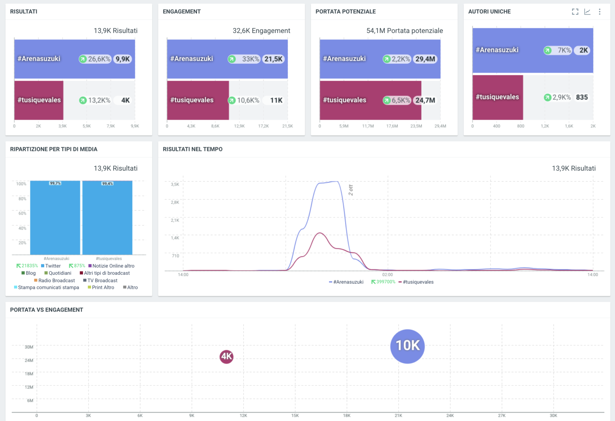
Task: Click the 10K bubble in Portata vs Engagement
Action: pyautogui.click(x=407, y=346)
